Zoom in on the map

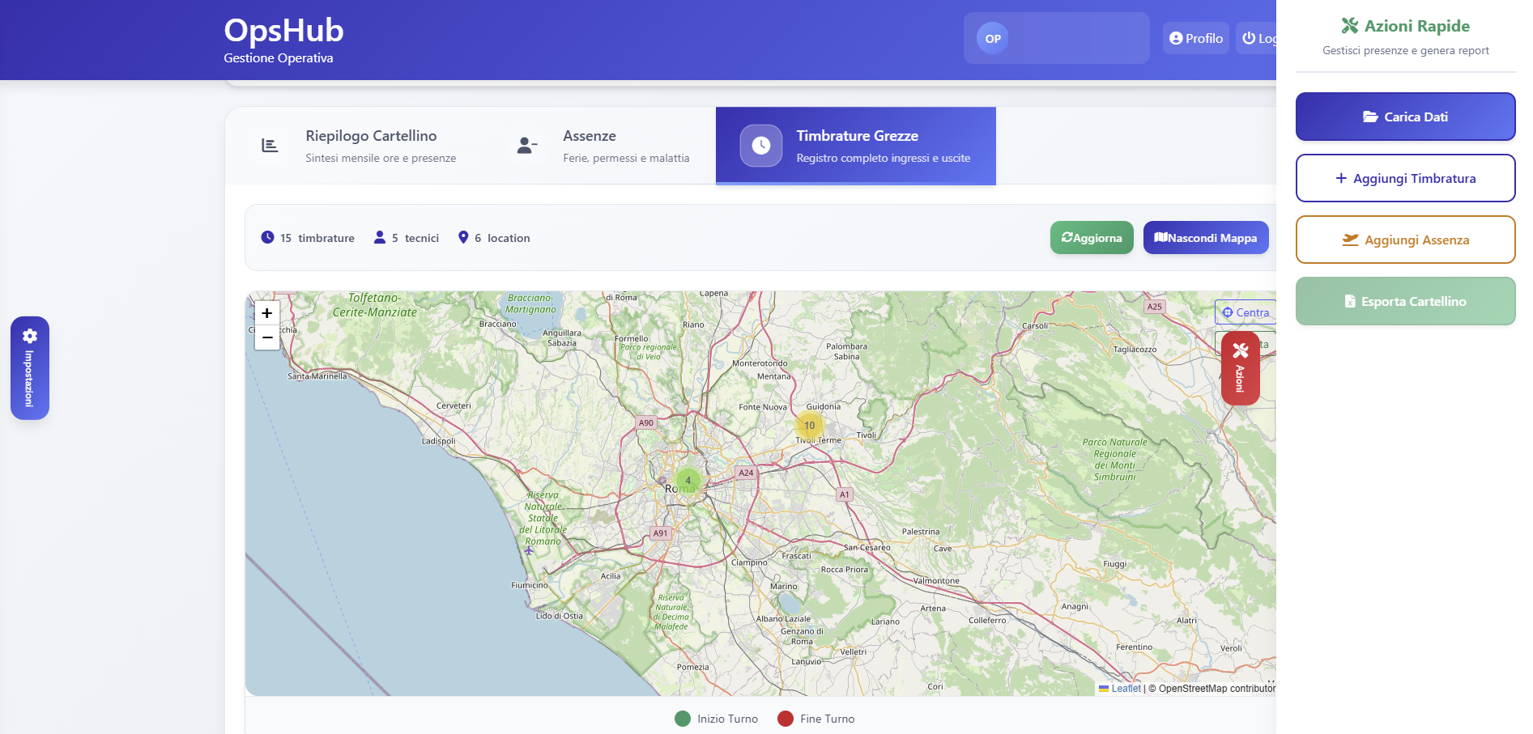(267, 313)
